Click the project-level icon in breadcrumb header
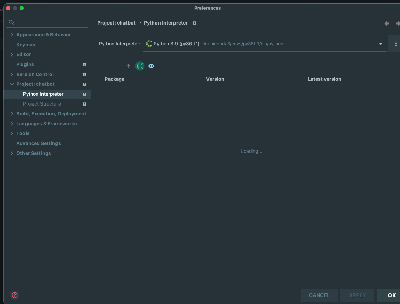The height and width of the screenshot is (304, 400). point(195,23)
